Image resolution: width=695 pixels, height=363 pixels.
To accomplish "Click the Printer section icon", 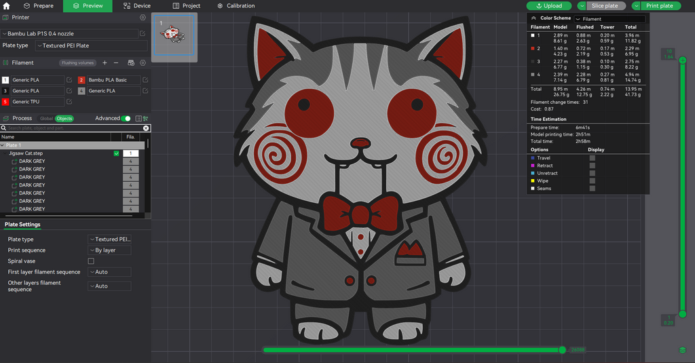I will pyautogui.click(x=5, y=17).
